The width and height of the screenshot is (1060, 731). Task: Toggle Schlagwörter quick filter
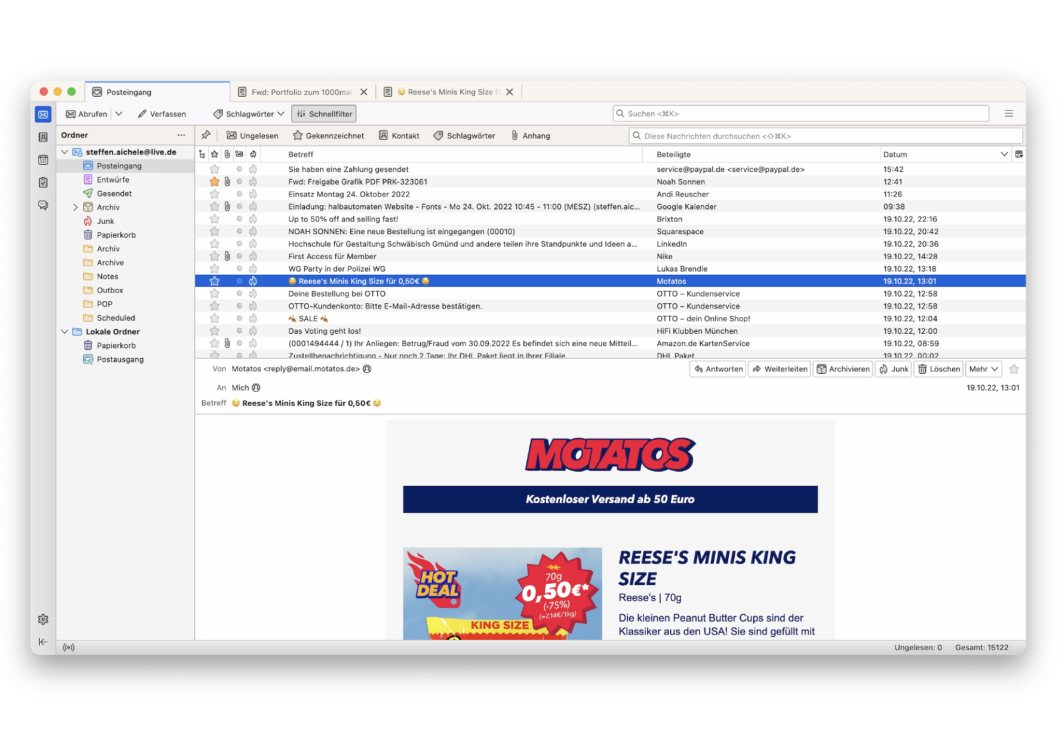coord(464,135)
